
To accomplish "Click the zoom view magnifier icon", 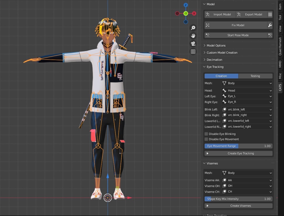I will pyautogui.click(x=193, y=28).
